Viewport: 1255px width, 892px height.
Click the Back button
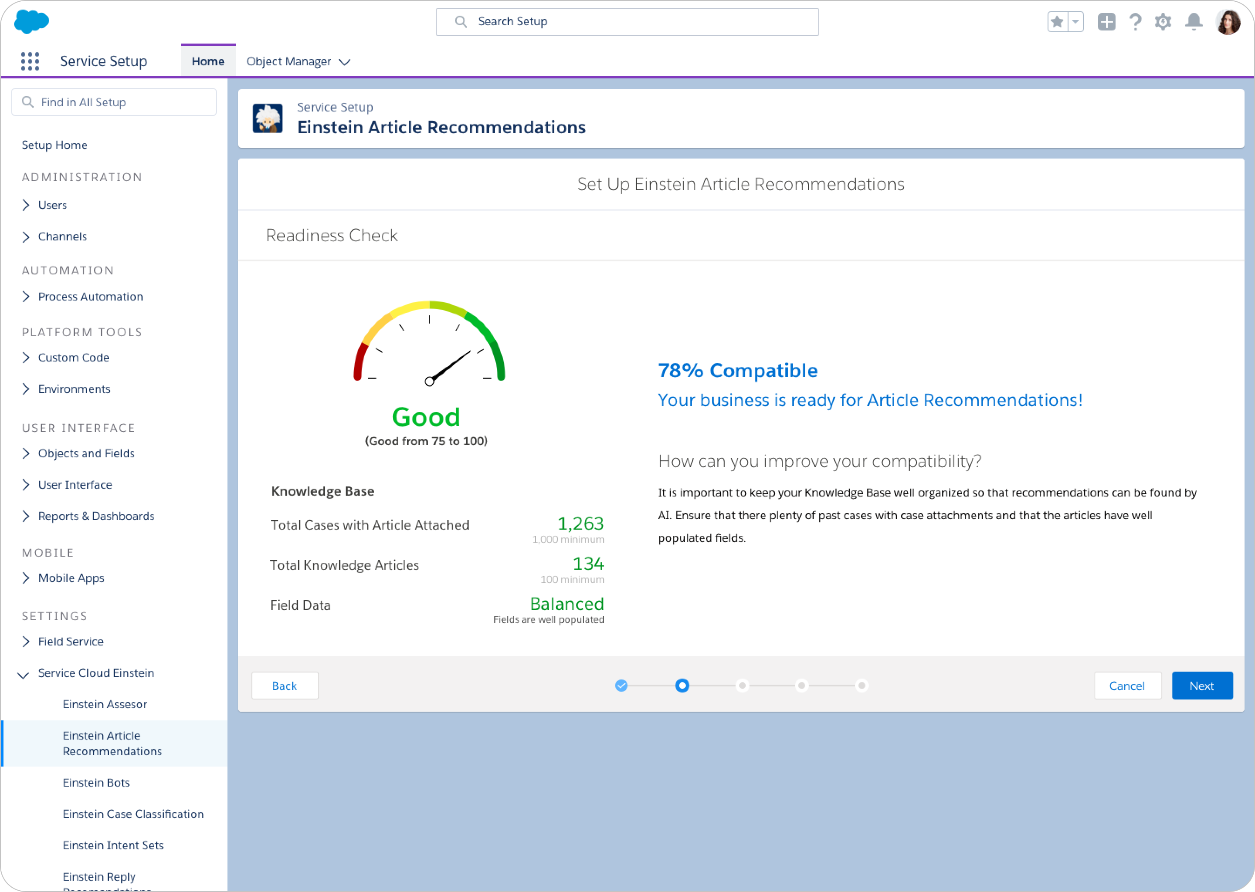[x=285, y=686]
